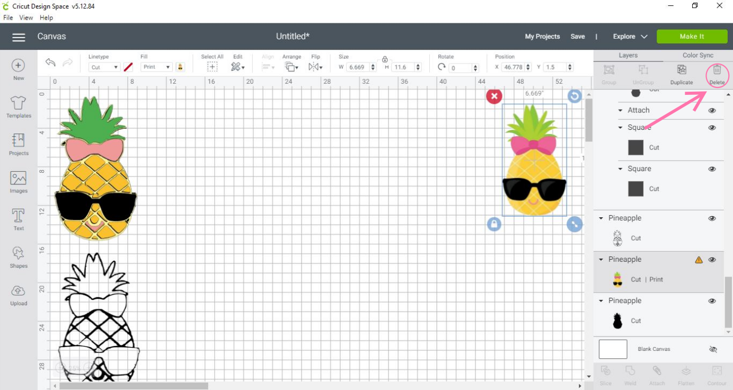Click the green Make It button
This screenshot has width=733, height=390.
(x=692, y=37)
